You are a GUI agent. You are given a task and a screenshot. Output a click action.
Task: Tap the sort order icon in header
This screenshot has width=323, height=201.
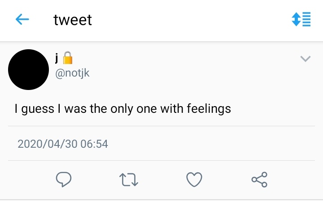click(301, 19)
